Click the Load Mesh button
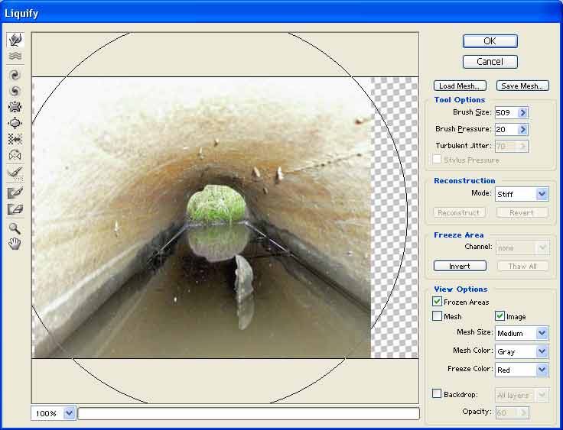This screenshot has width=563, height=430. pyautogui.click(x=459, y=86)
